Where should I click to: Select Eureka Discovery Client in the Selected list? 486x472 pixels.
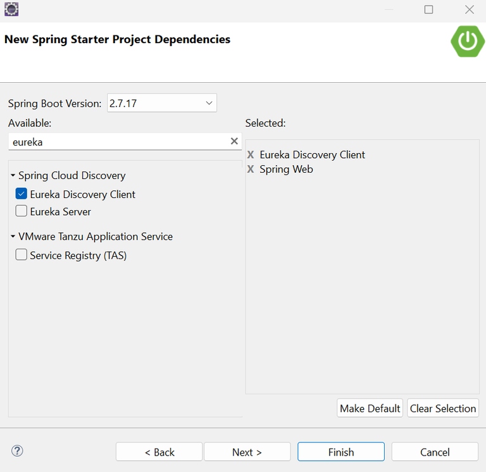tap(312, 154)
